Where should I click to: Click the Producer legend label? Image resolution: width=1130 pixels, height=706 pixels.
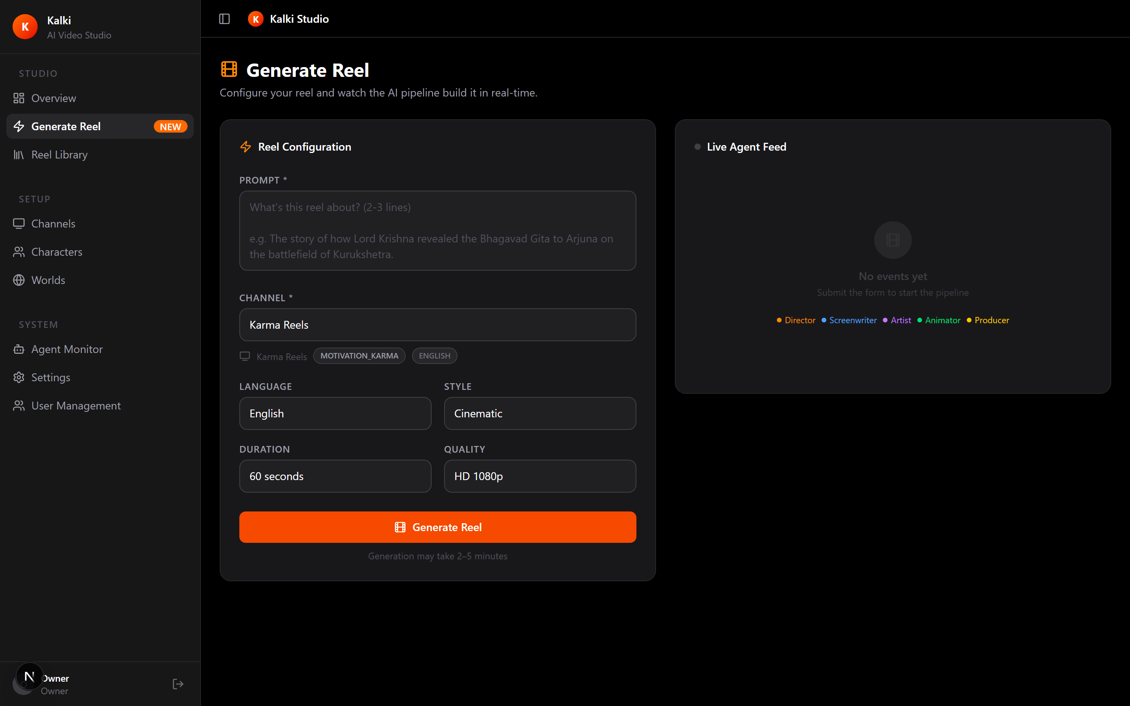point(992,320)
